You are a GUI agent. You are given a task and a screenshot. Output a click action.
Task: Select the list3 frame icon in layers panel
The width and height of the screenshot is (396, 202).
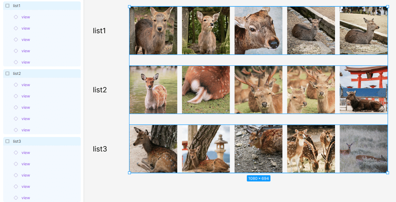7,141
